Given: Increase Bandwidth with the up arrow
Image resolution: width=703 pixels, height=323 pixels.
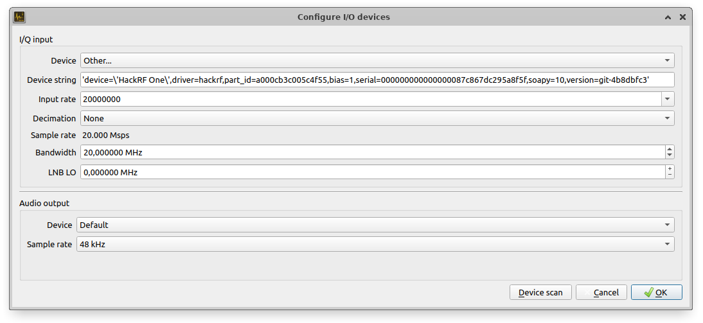Looking at the screenshot, I should click(x=670, y=150).
